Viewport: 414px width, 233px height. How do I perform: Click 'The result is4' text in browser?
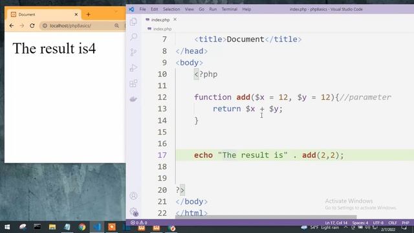pyautogui.click(x=54, y=49)
